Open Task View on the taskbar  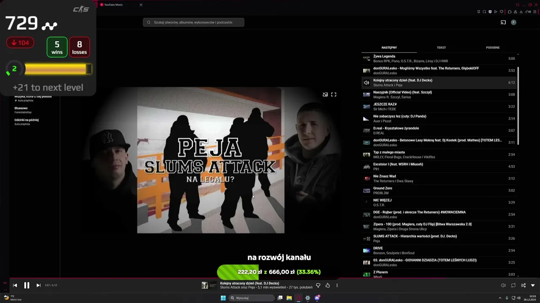click(x=280, y=298)
